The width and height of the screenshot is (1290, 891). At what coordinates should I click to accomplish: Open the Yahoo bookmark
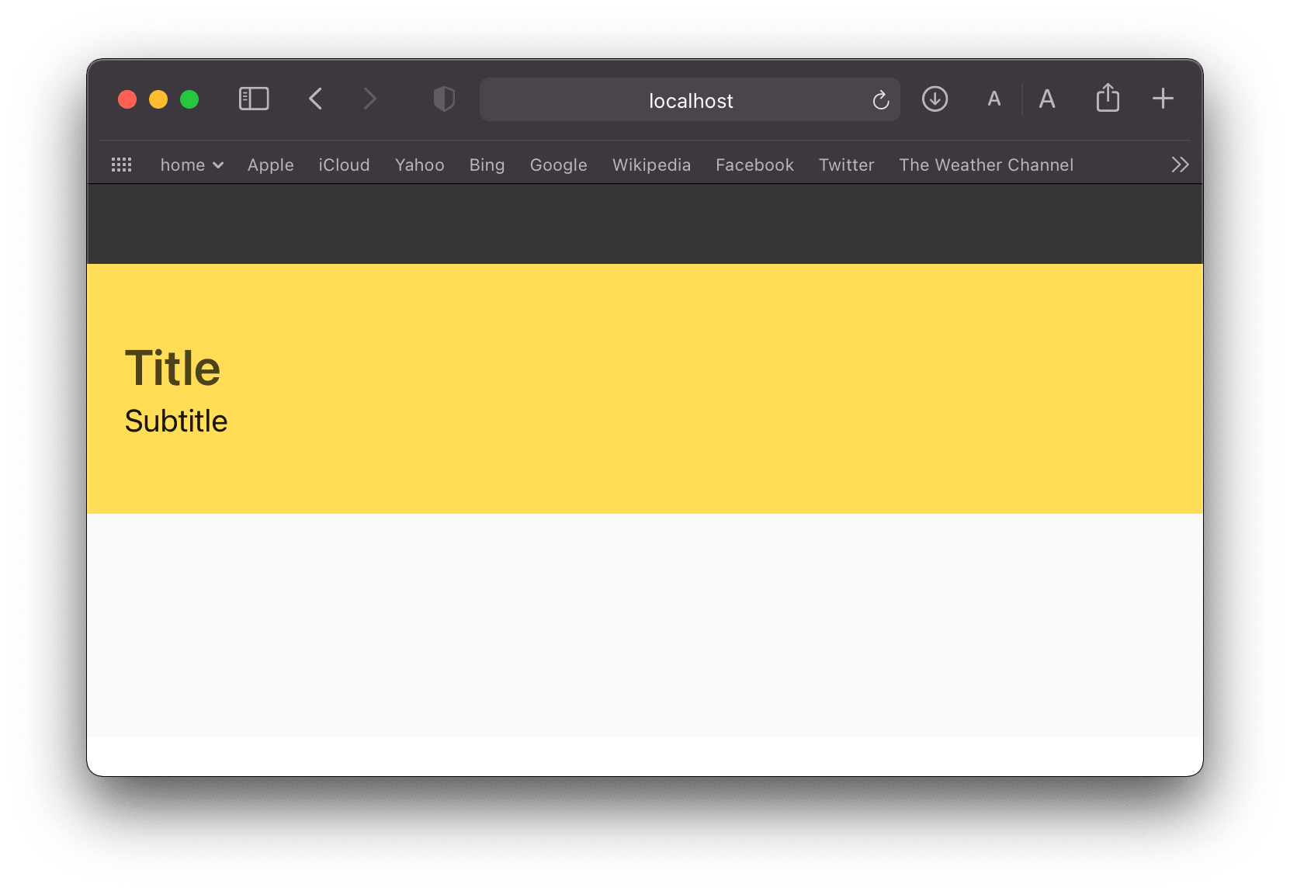[420, 165]
